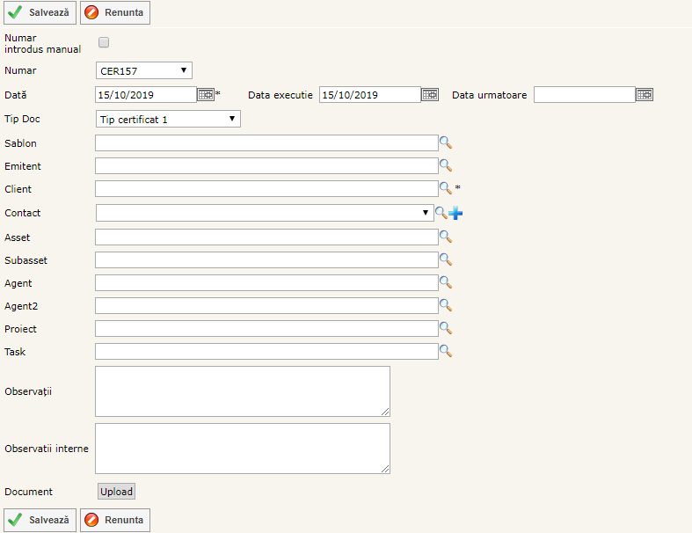Open the lookup for the Emitent field
This screenshot has width=692, height=533.
pyautogui.click(x=445, y=165)
